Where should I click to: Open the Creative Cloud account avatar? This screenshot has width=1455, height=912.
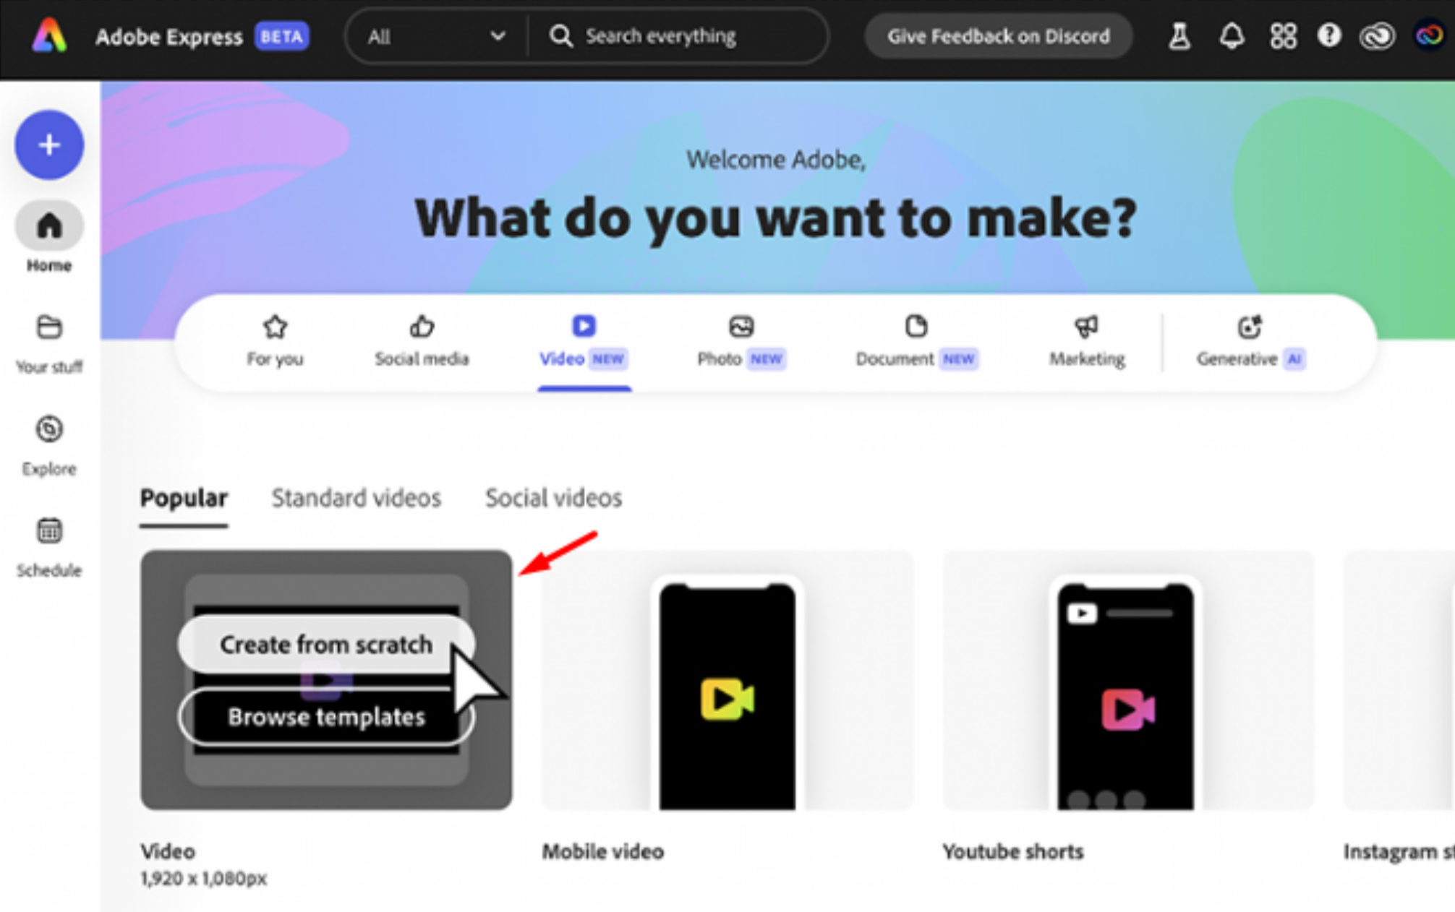pyautogui.click(x=1430, y=36)
